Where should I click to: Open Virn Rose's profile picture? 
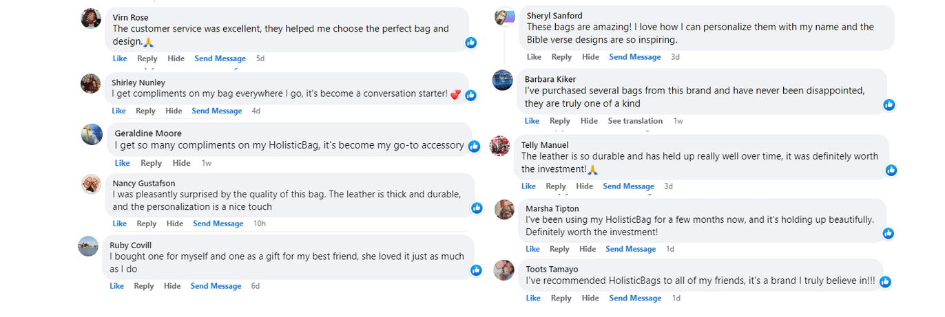pos(91,19)
